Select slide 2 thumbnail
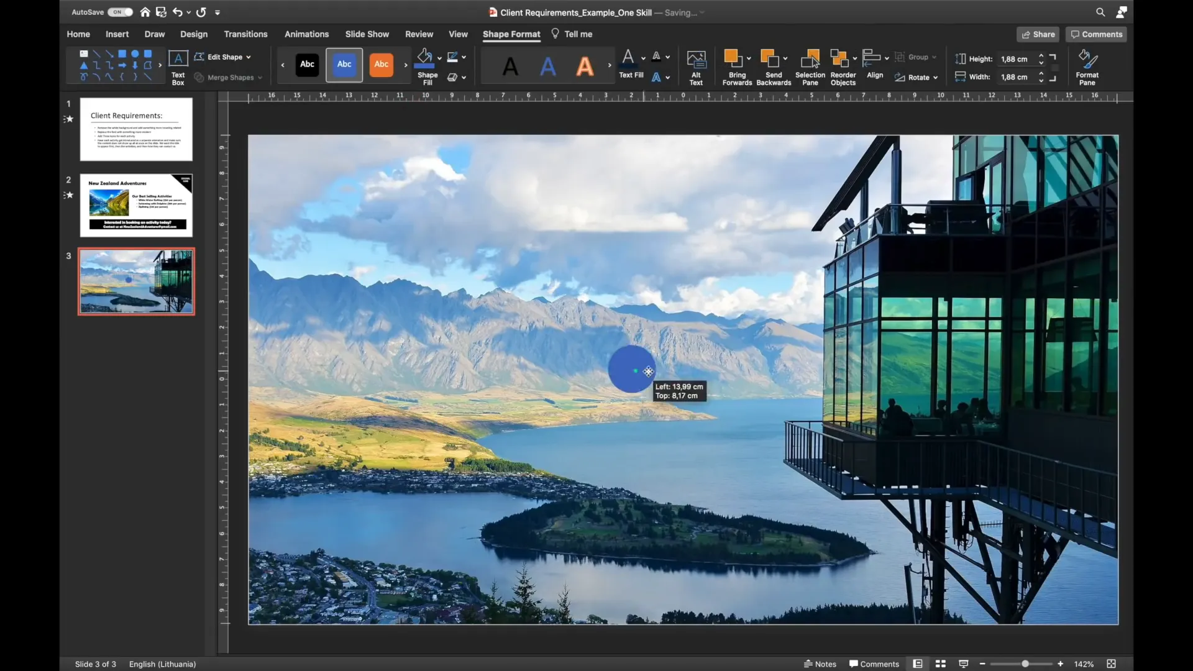The height and width of the screenshot is (671, 1193). tap(136, 206)
